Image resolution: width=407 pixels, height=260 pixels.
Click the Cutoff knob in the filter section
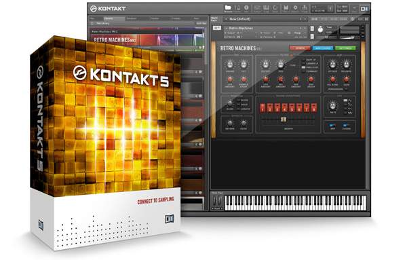point(265,64)
